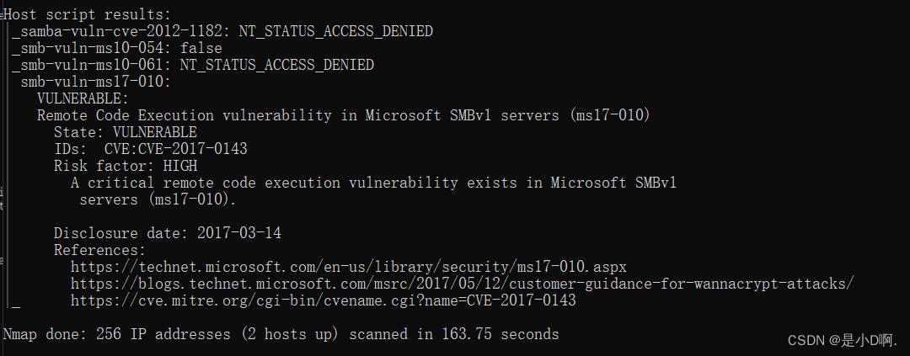
Task: Click the blogs.technet wannacrypt customer guidance URL
Action: coord(463,284)
